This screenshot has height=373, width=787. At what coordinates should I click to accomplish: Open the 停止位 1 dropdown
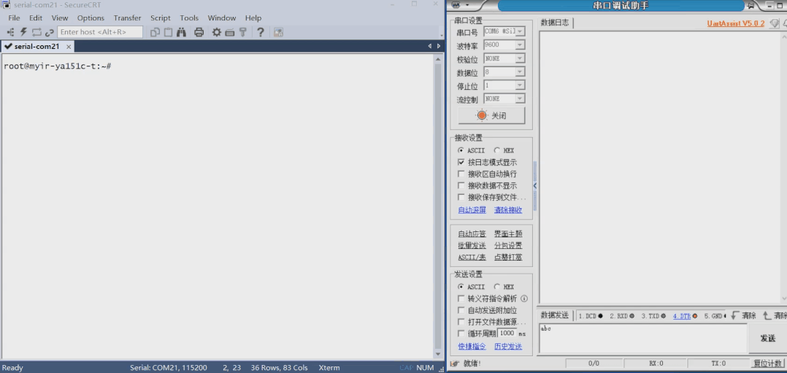click(x=520, y=85)
